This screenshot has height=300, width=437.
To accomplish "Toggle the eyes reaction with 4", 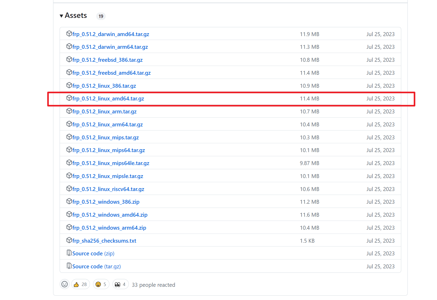I will [121, 284].
